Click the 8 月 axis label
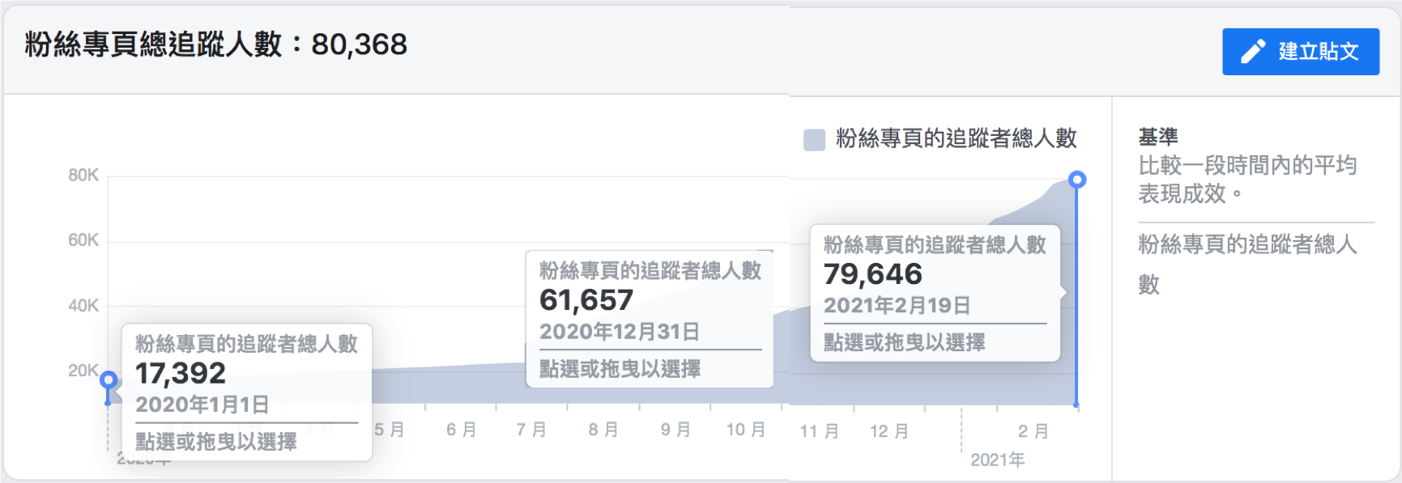1402x483 pixels. 603,430
